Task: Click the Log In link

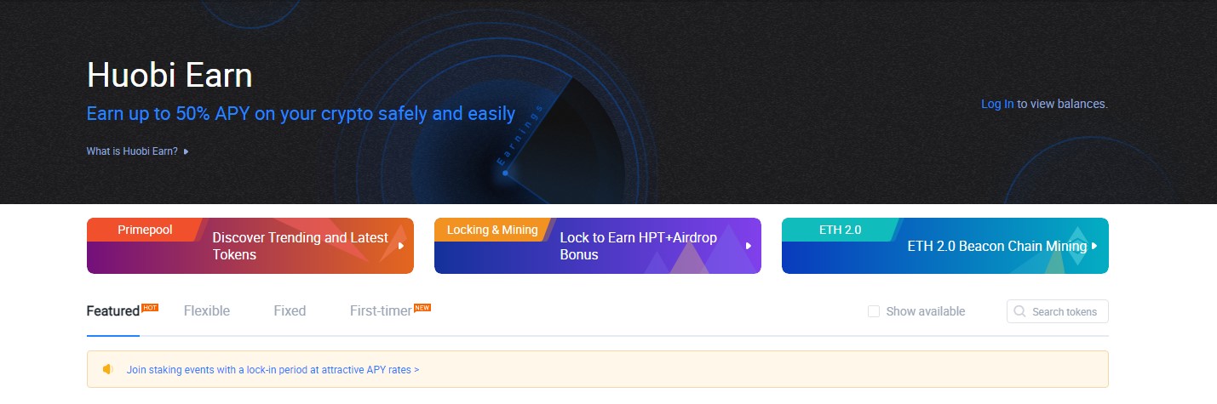Action: [997, 104]
